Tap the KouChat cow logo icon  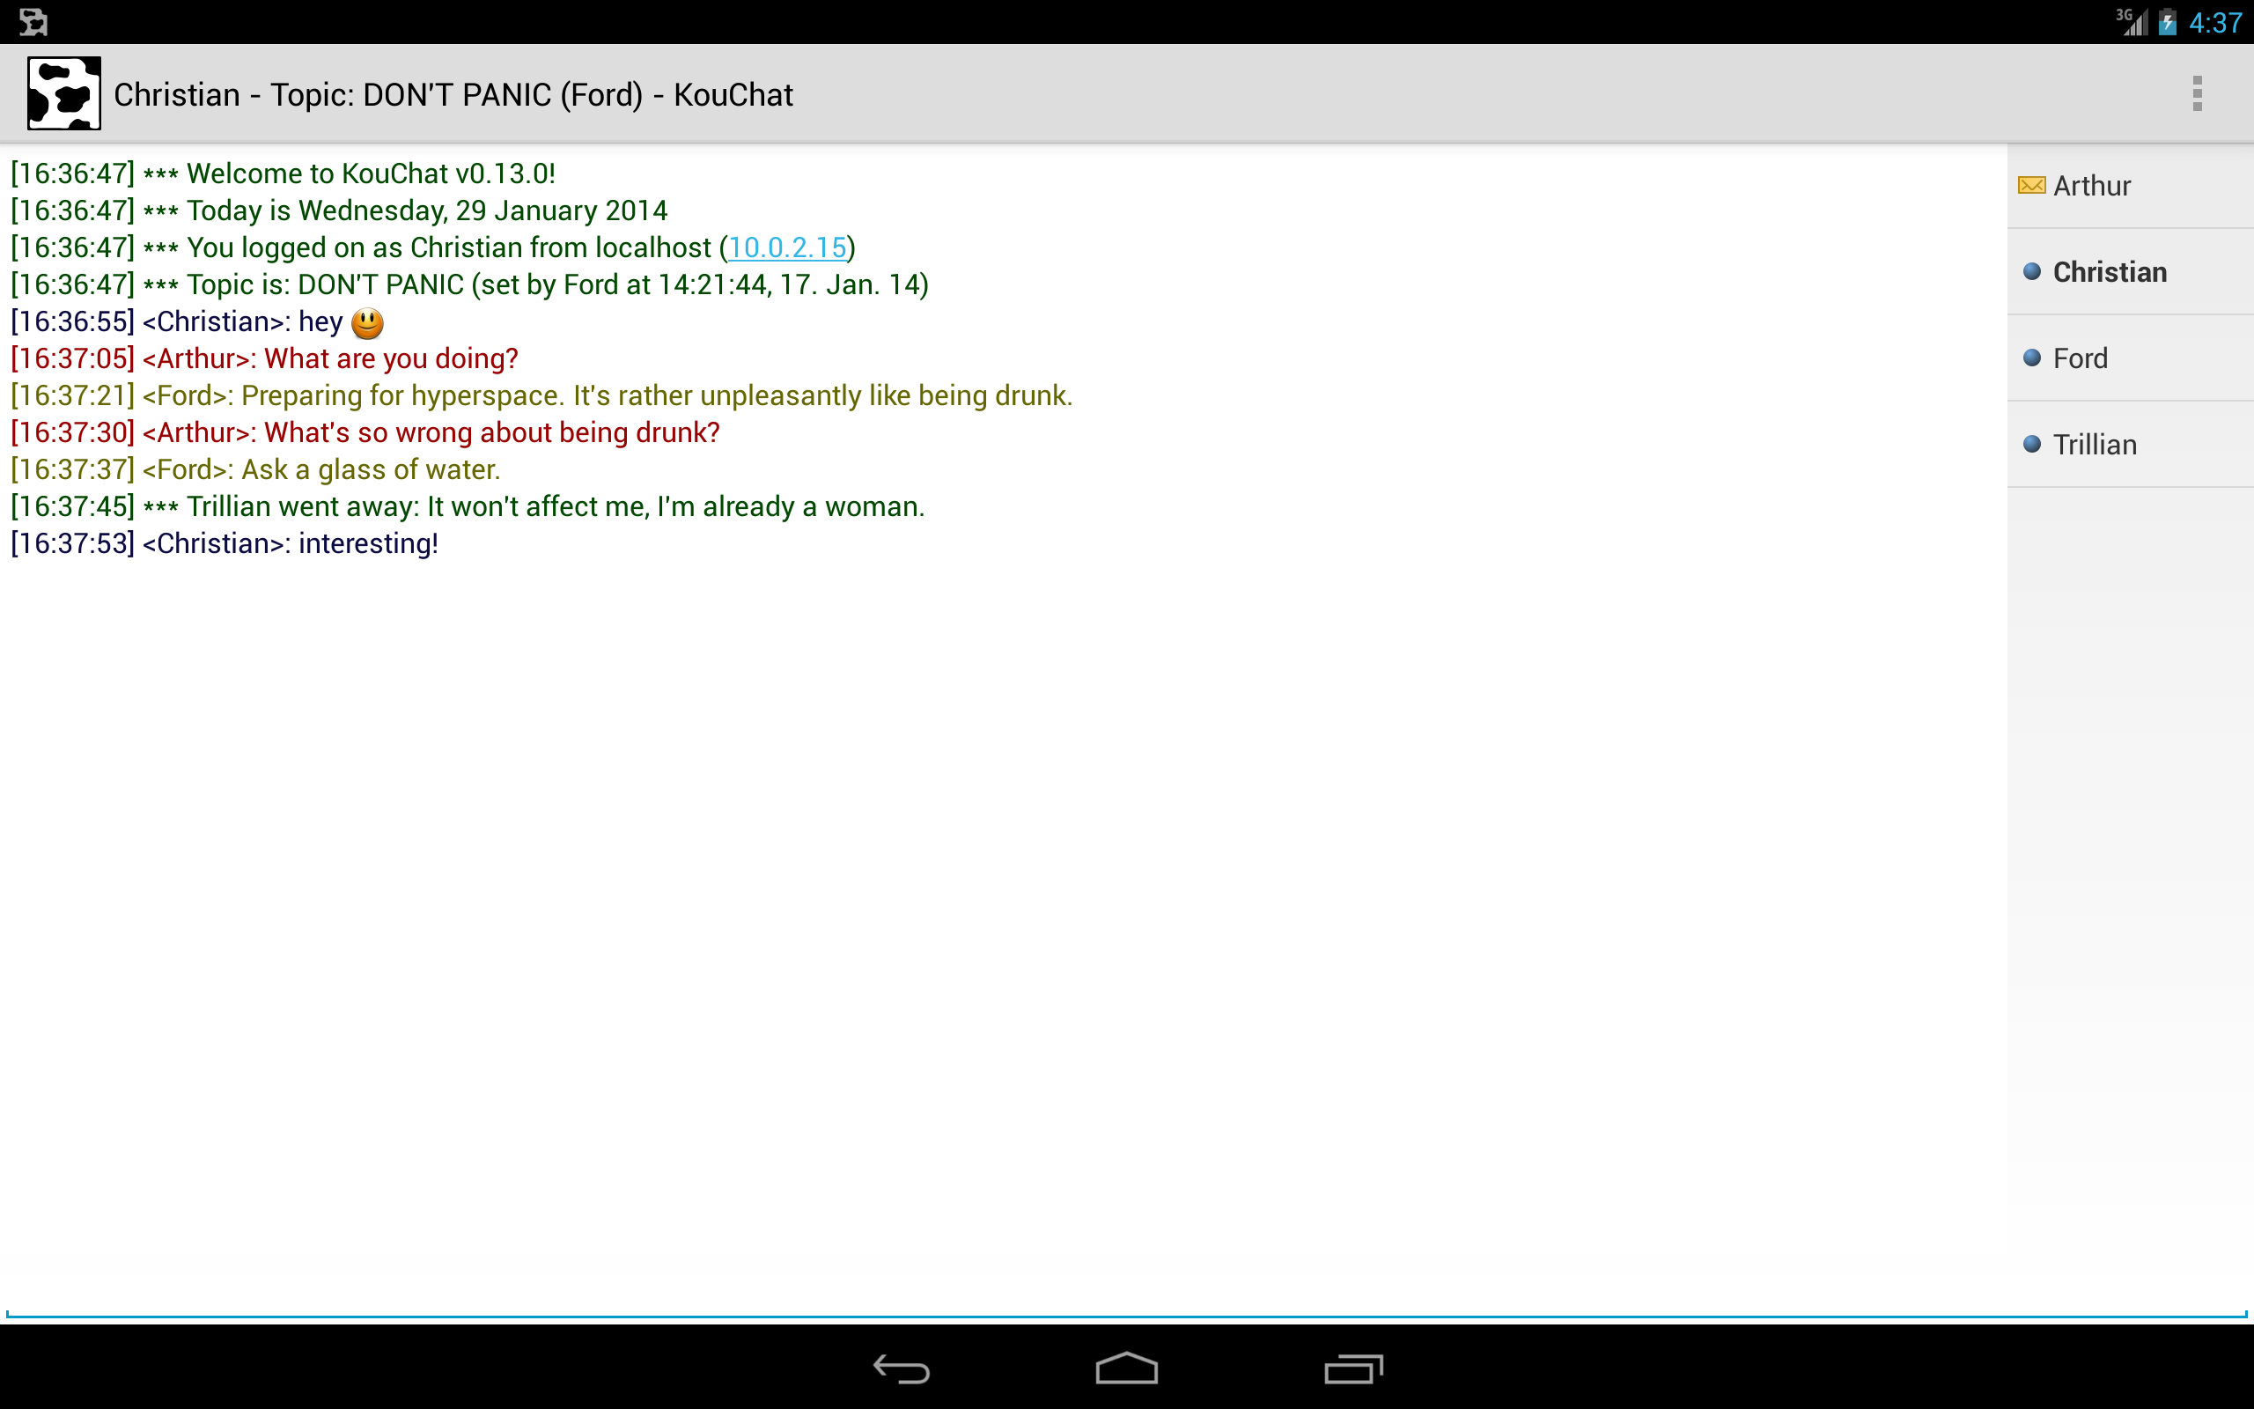(x=63, y=93)
